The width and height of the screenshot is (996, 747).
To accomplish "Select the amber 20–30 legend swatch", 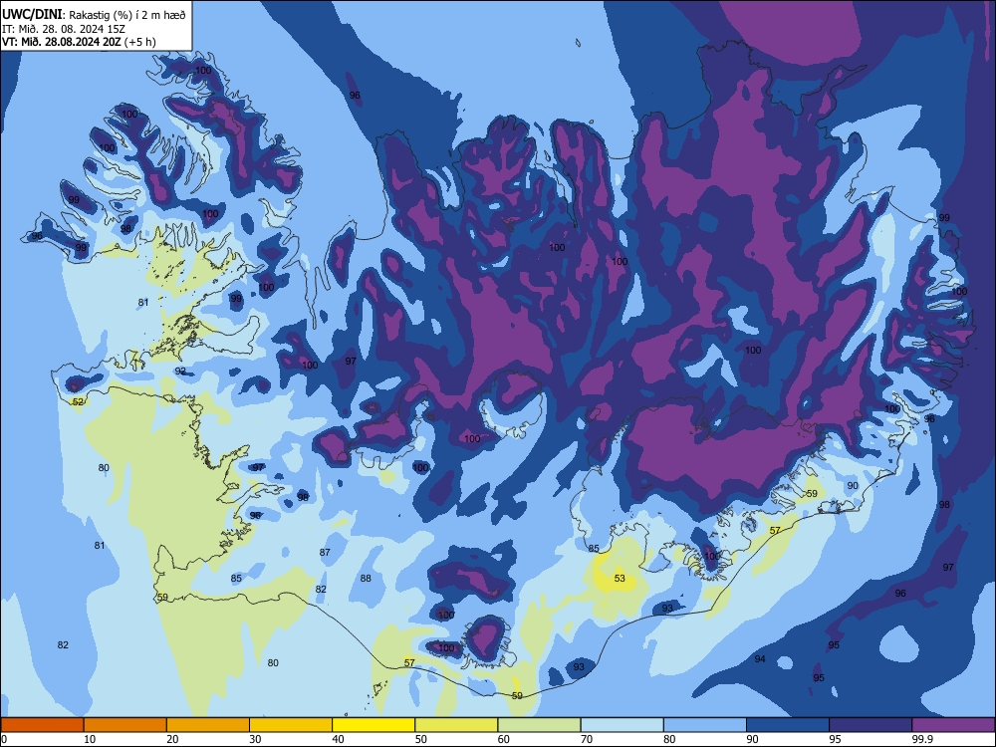I will [x=208, y=725].
